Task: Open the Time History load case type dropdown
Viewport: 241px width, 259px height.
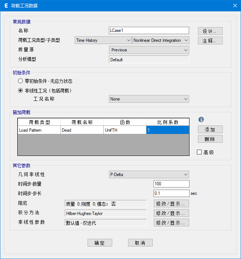Action: 103,40
